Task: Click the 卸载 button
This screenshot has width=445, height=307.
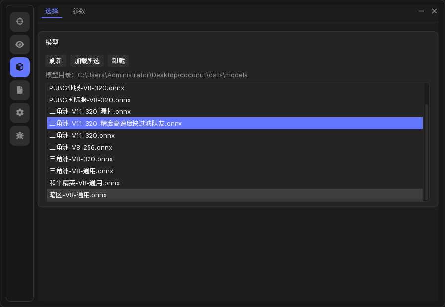Action: [x=118, y=61]
